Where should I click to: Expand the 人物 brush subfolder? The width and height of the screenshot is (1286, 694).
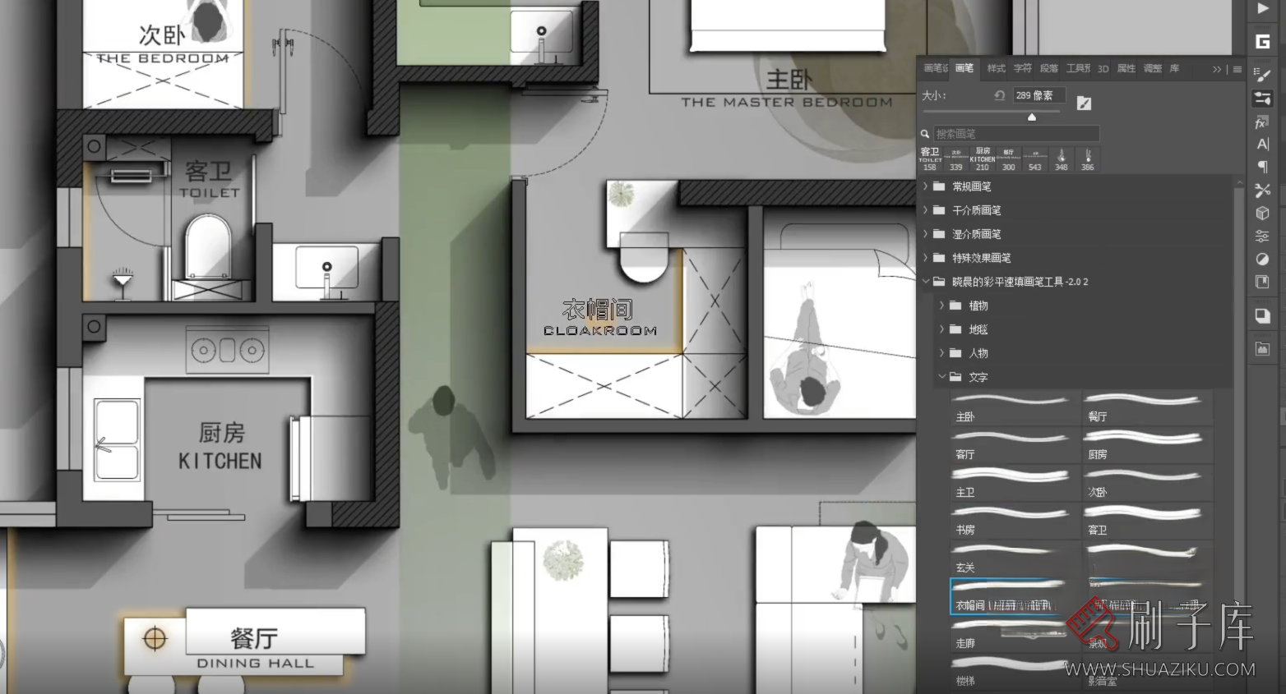point(941,353)
